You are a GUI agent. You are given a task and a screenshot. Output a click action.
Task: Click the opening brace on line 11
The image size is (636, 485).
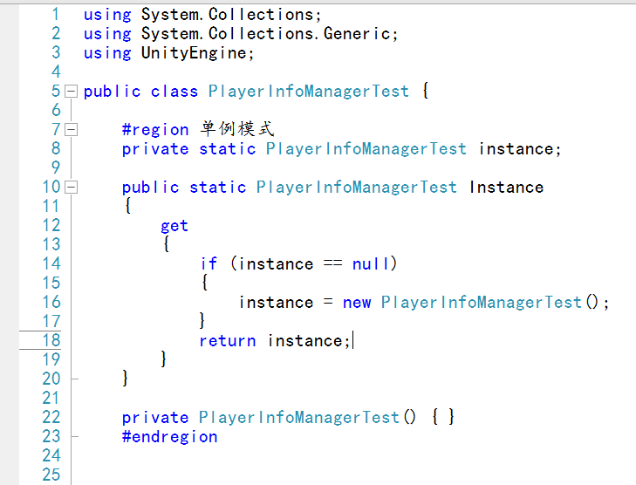point(127,205)
